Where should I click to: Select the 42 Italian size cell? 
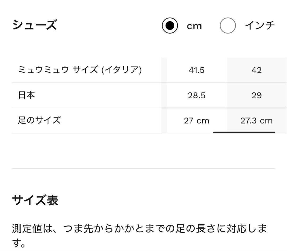point(256,70)
